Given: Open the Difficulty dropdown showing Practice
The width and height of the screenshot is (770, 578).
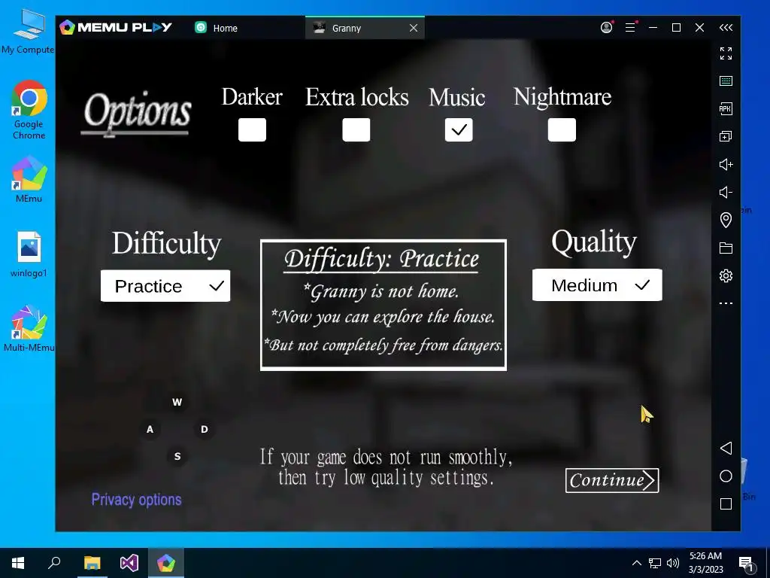Looking at the screenshot, I should 165,286.
